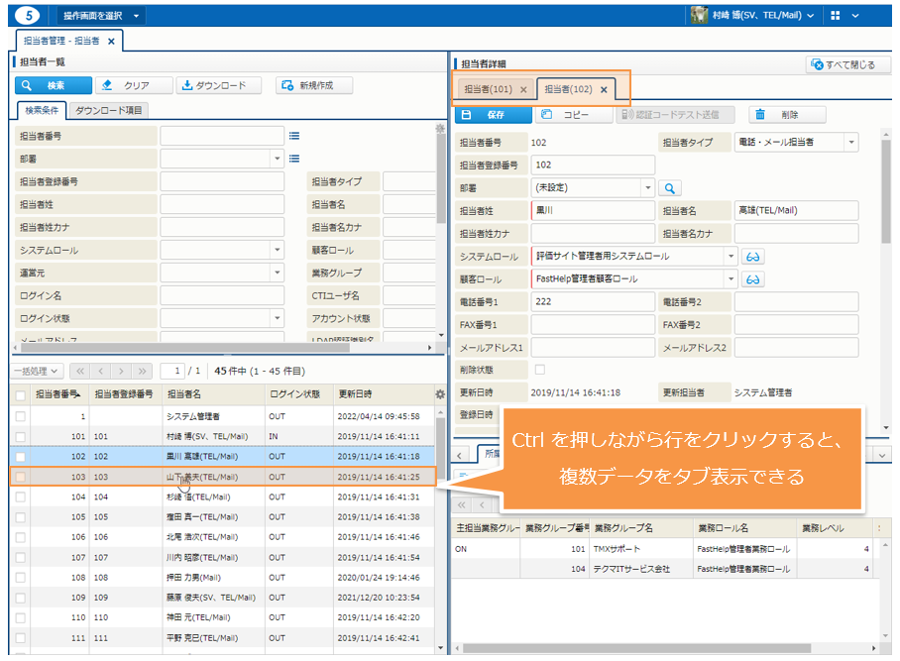Check the select-all checkbox in list header

pos(21,394)
